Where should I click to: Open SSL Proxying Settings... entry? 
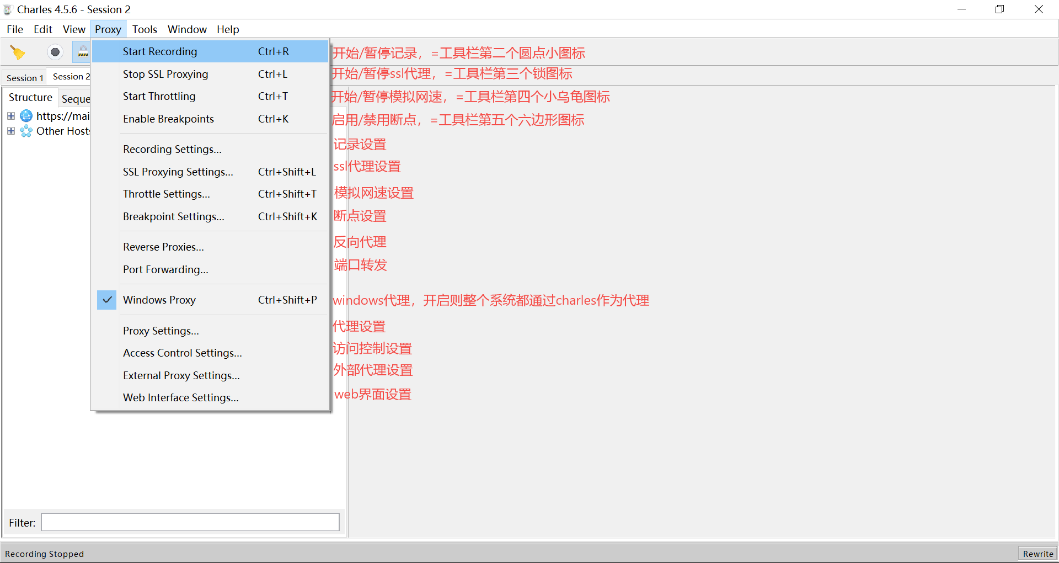click(x=210, y=172)
